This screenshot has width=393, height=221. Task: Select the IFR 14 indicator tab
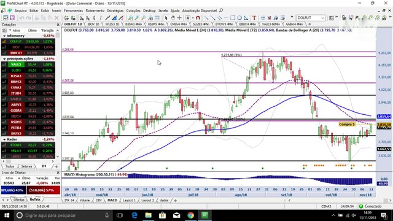69,200
